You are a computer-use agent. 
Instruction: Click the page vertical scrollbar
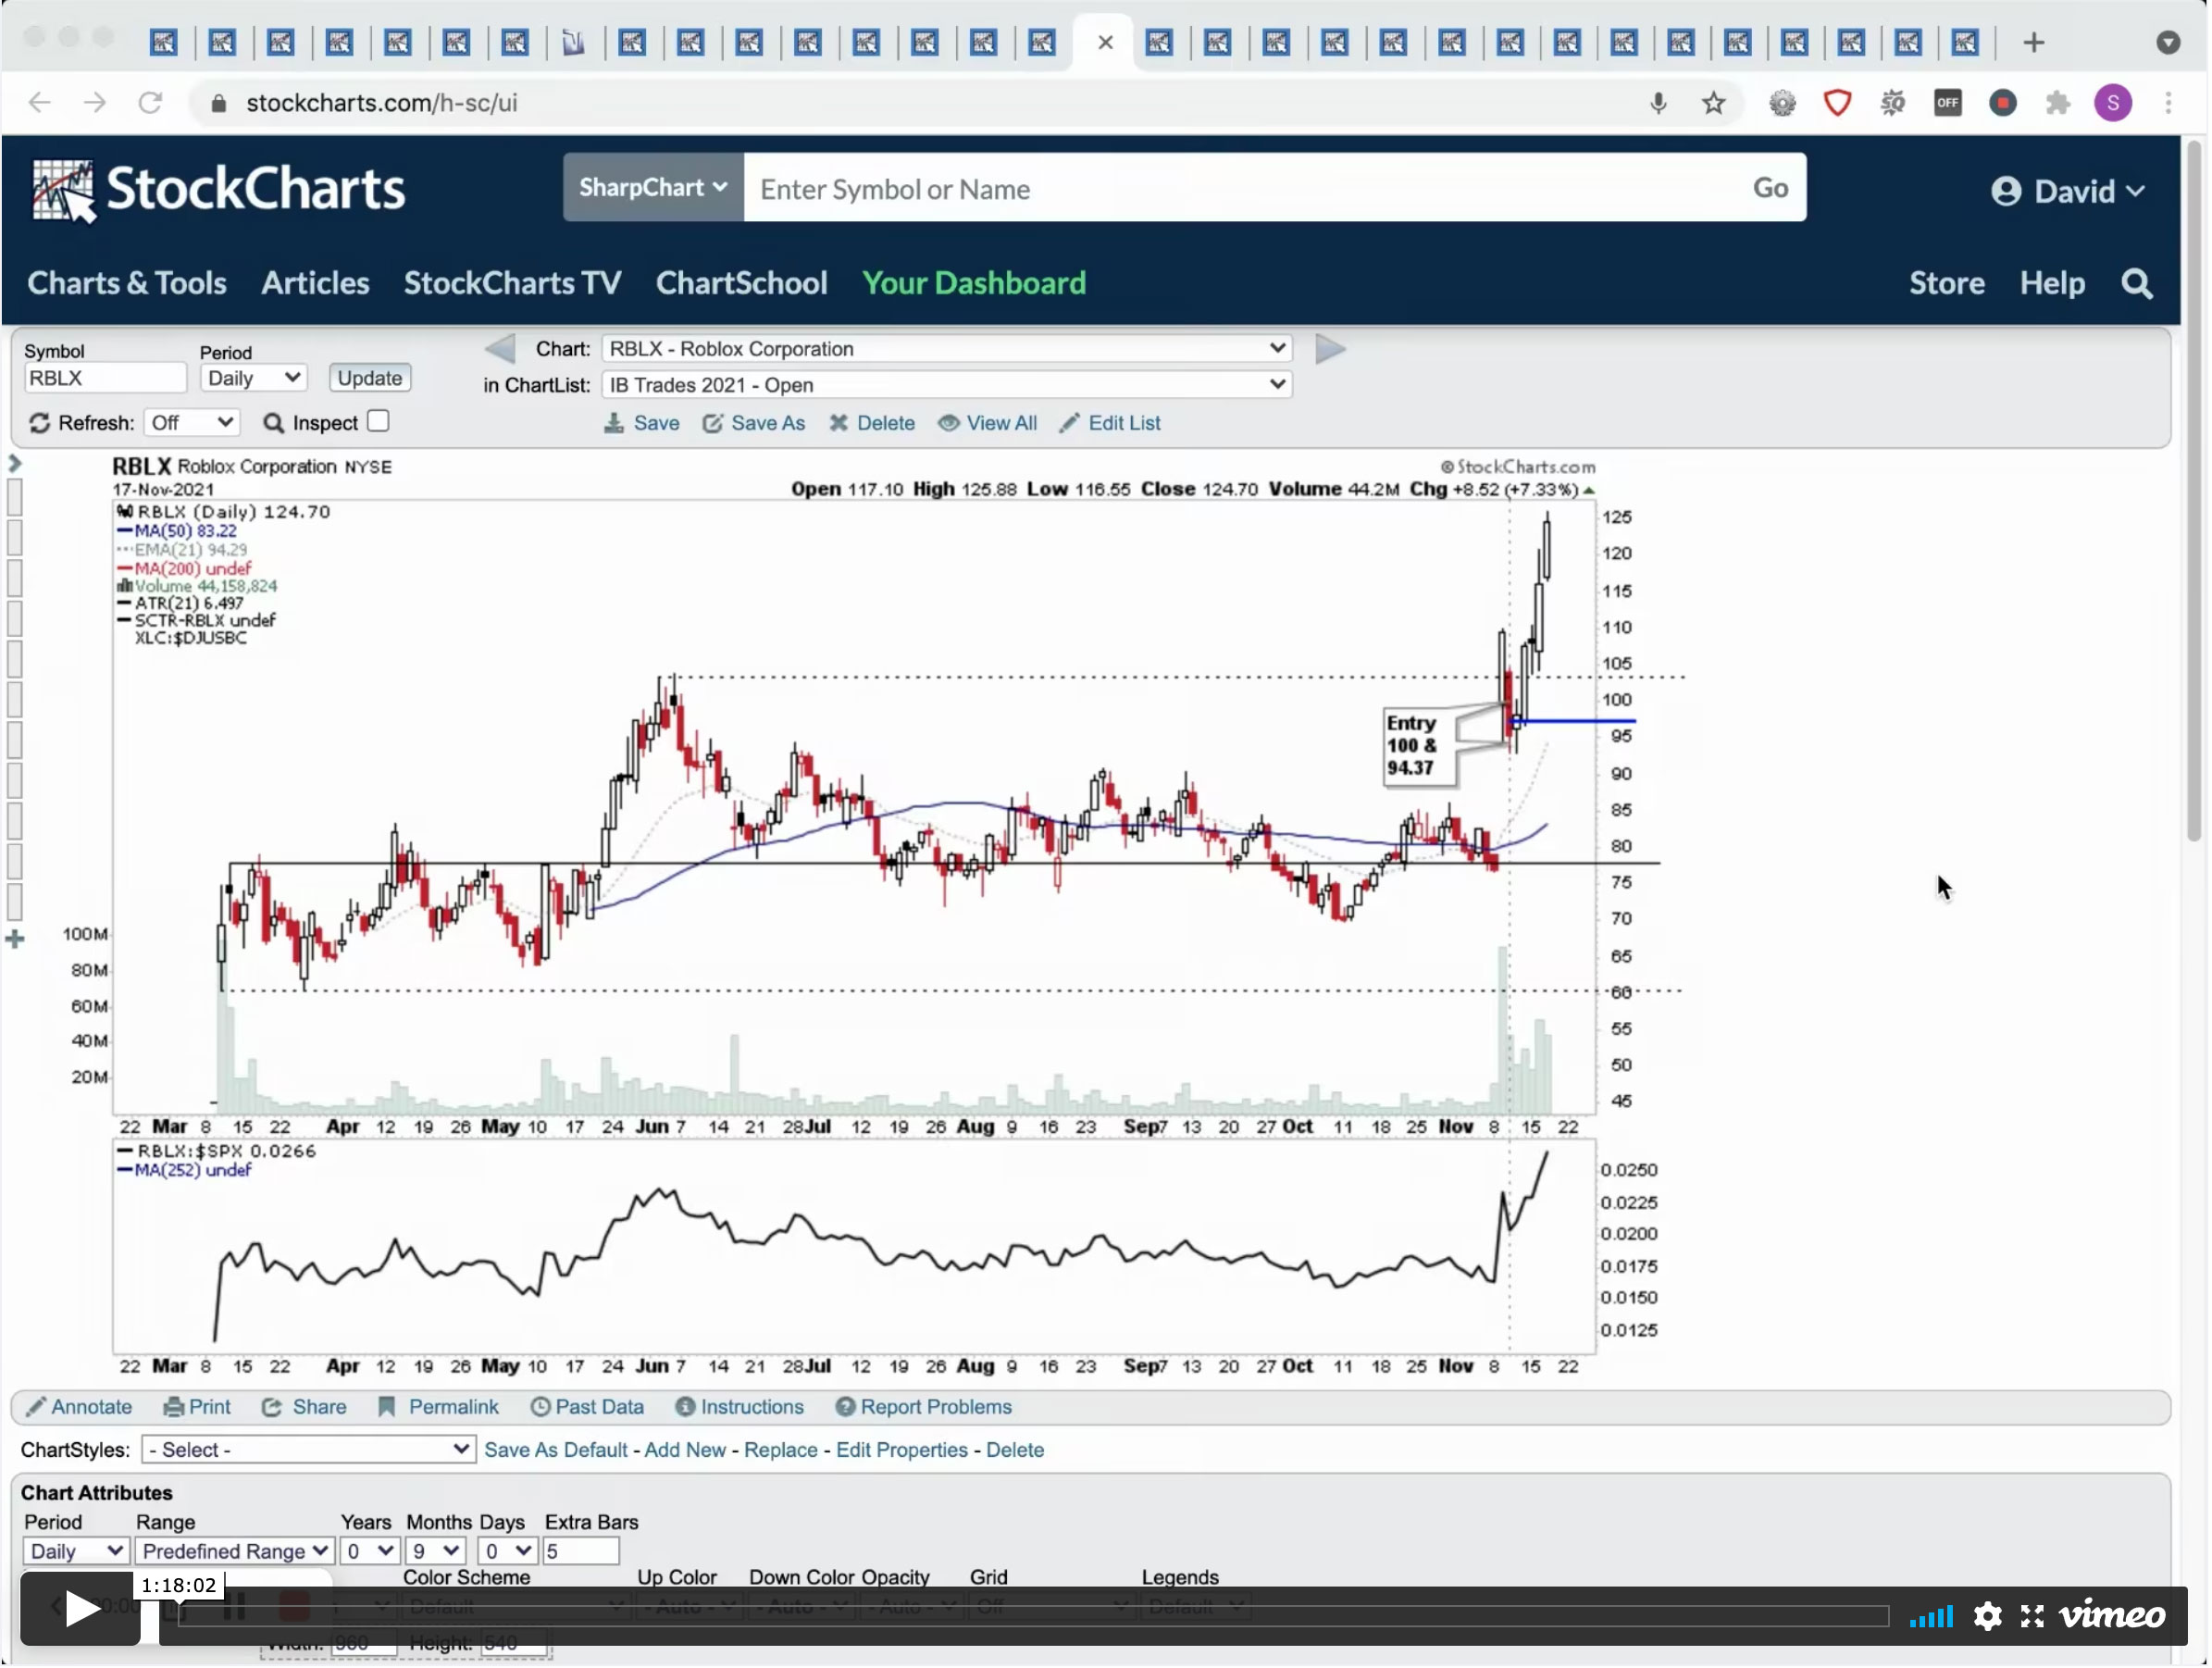2193,490
